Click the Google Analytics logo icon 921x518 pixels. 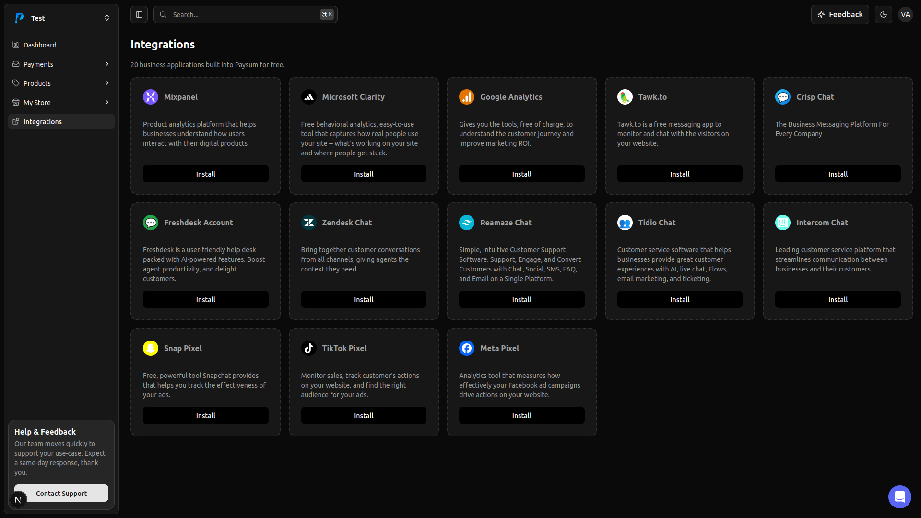point(467,97)
